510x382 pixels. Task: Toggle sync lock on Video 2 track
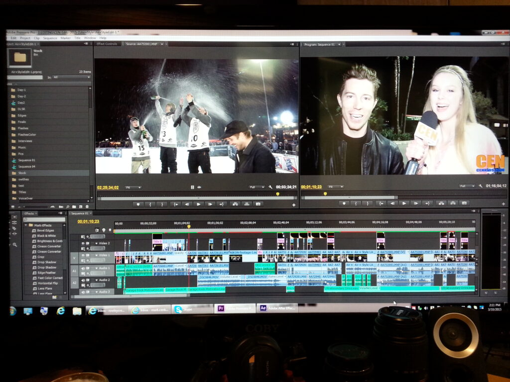[88, 243]
